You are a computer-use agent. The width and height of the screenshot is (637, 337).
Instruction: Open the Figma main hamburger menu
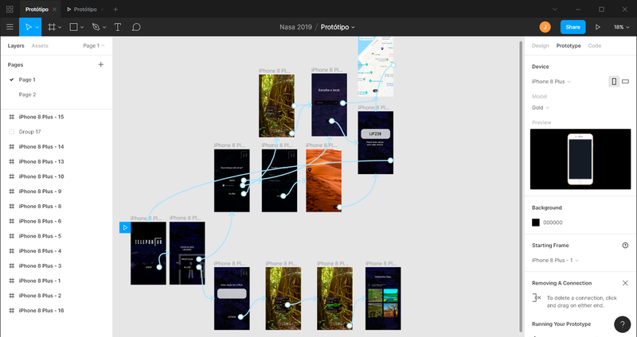pyautogui.click(x=10, y=27)
